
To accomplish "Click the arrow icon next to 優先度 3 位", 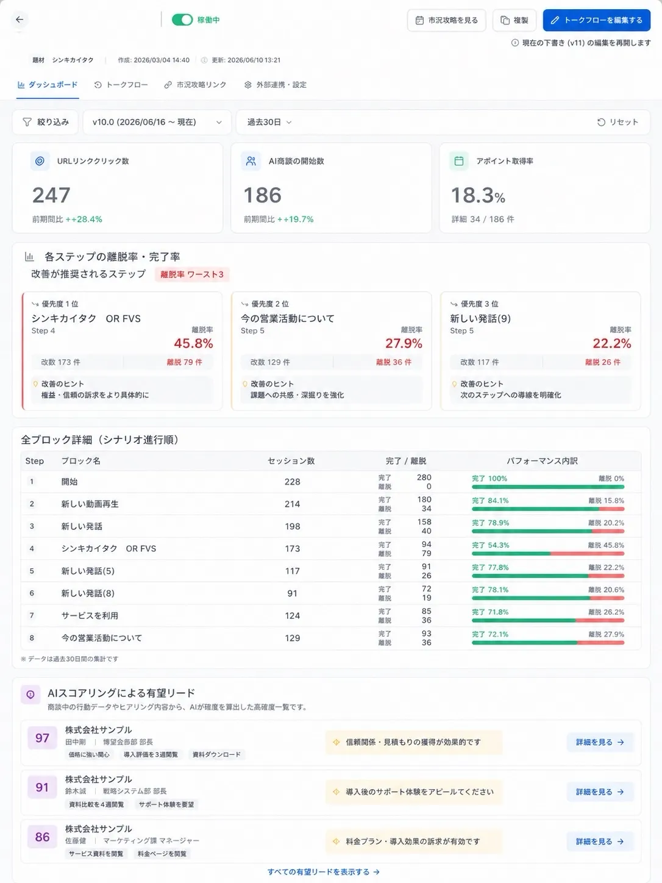I will pyautogui.click(x=454, y=304).
